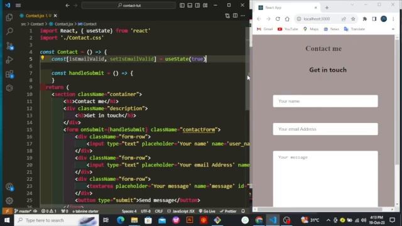
Task: Go to Chrome home page
Action: tap(287, 19)
